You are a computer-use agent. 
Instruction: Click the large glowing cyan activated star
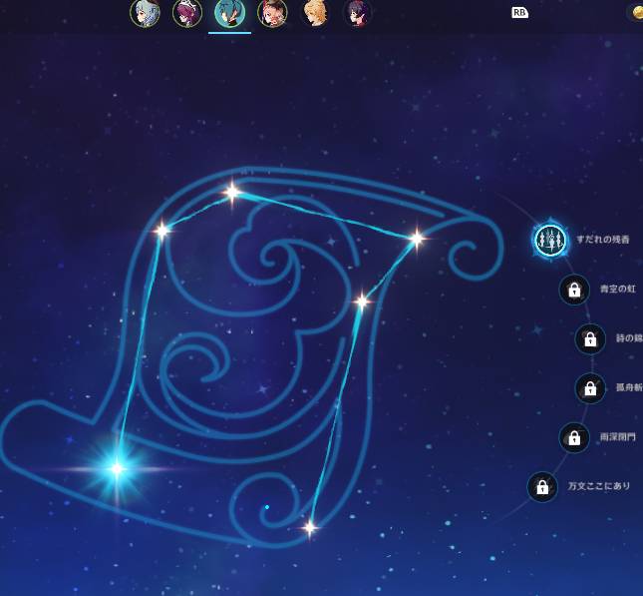point(118,468)
